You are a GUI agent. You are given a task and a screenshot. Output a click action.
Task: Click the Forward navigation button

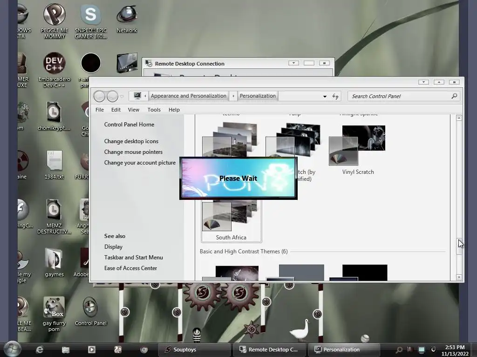[112, 96]
